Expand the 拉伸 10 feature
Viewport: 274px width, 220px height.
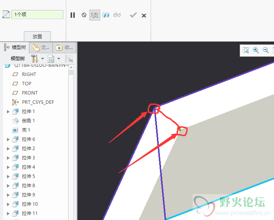pyautogui.click(x=8, y=205)
